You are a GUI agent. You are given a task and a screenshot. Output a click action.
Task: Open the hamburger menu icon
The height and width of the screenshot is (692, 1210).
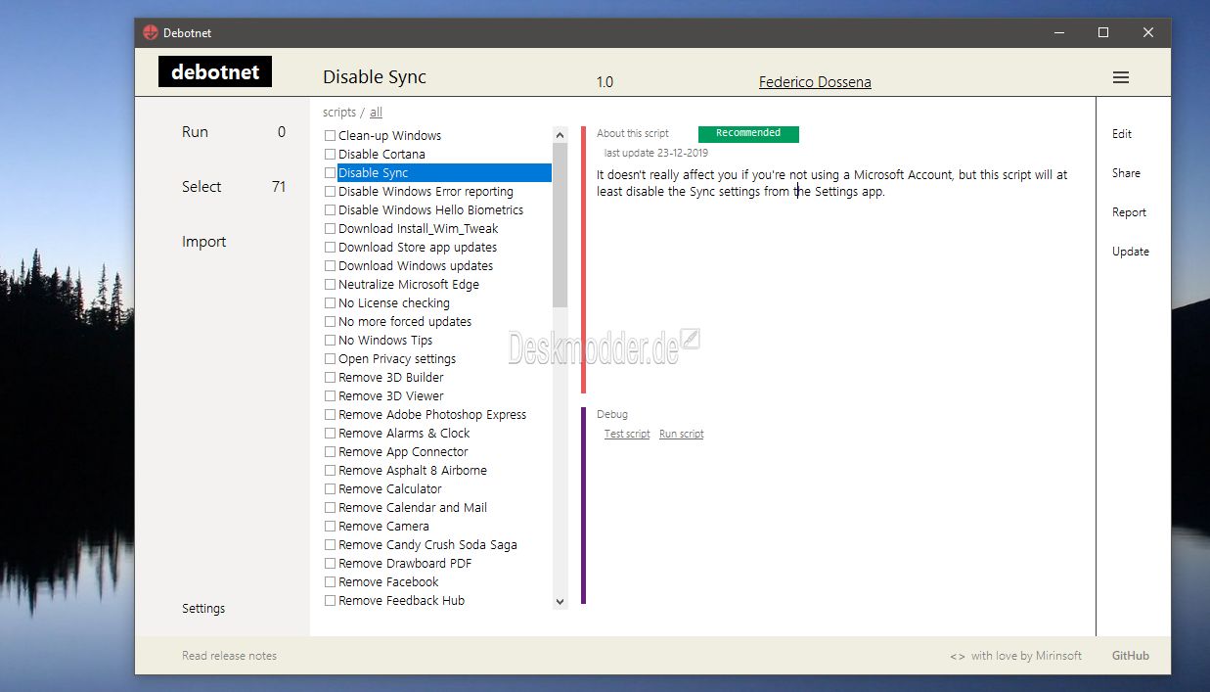(1121, 77)
